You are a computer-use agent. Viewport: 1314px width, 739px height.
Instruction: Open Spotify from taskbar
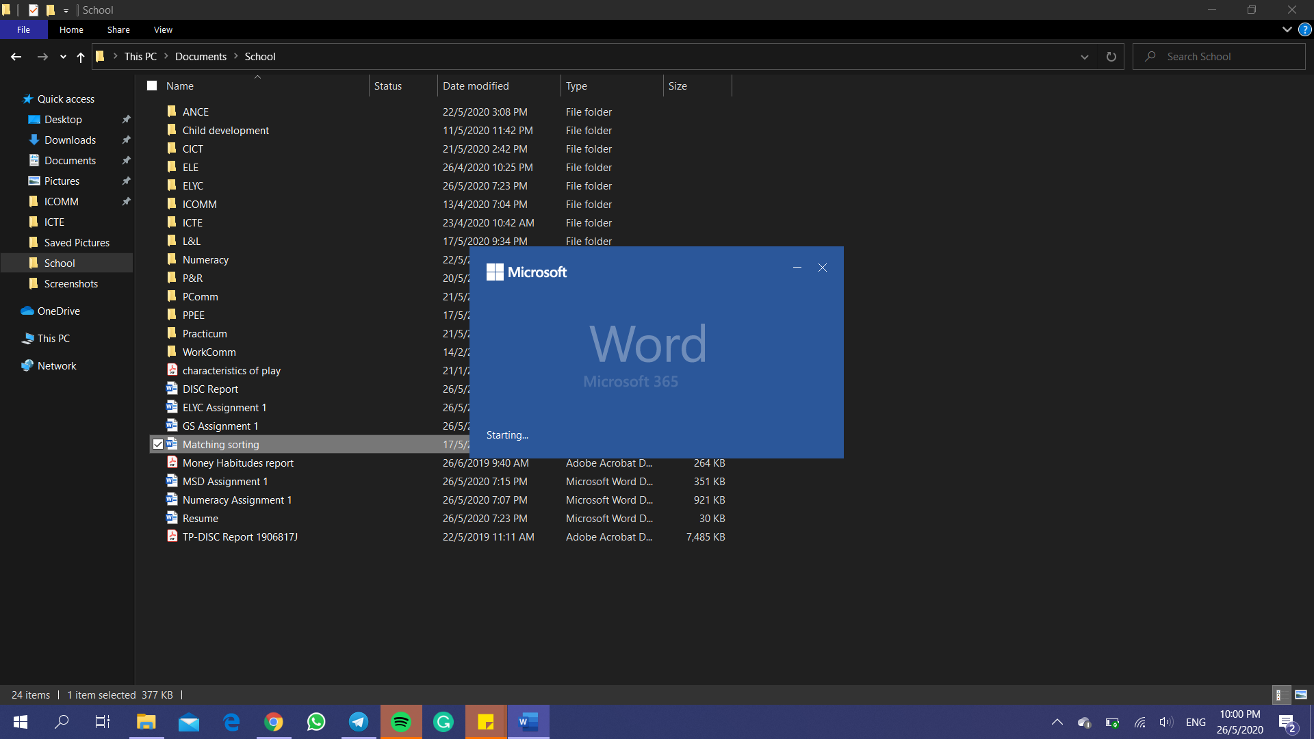(401, 722)
